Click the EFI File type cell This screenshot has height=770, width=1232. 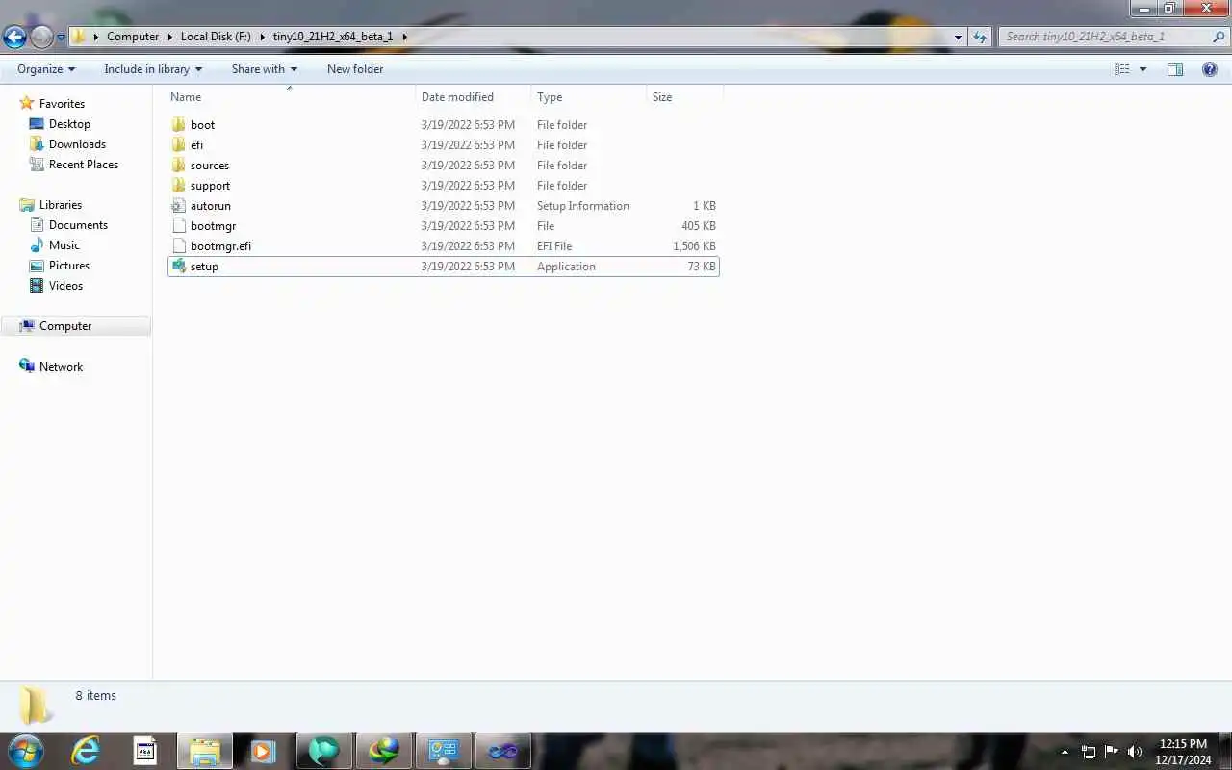(x=554, y=246)
